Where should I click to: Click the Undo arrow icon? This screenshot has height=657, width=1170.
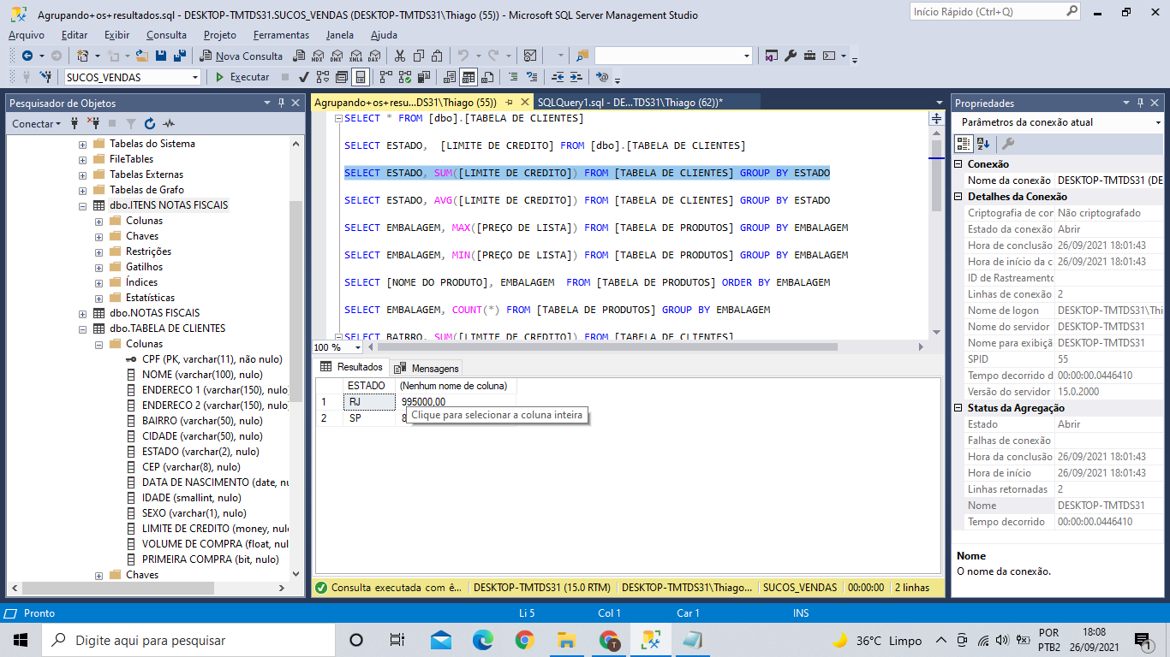coord(463,56)
